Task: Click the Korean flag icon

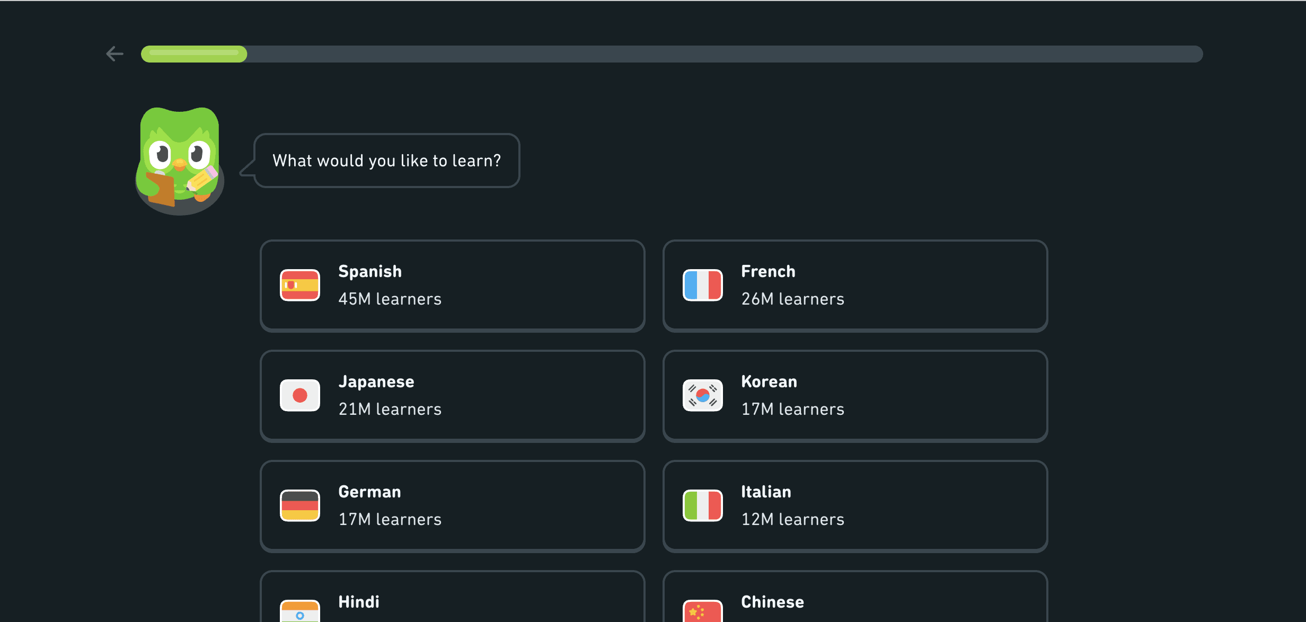Action: point(702,395)
